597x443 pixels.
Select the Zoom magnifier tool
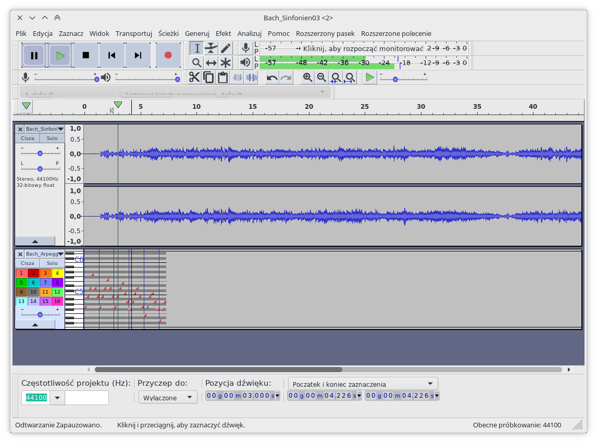[197, 63]
